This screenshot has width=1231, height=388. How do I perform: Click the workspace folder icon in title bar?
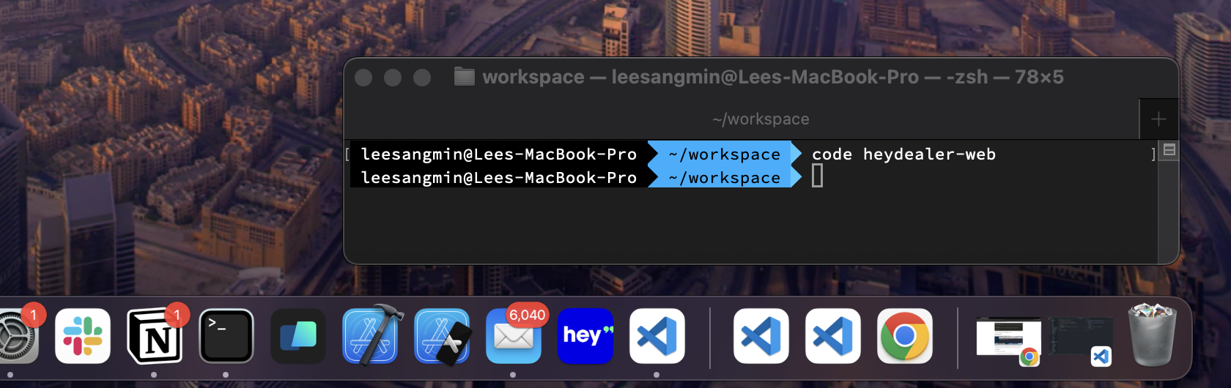point(464,77)
